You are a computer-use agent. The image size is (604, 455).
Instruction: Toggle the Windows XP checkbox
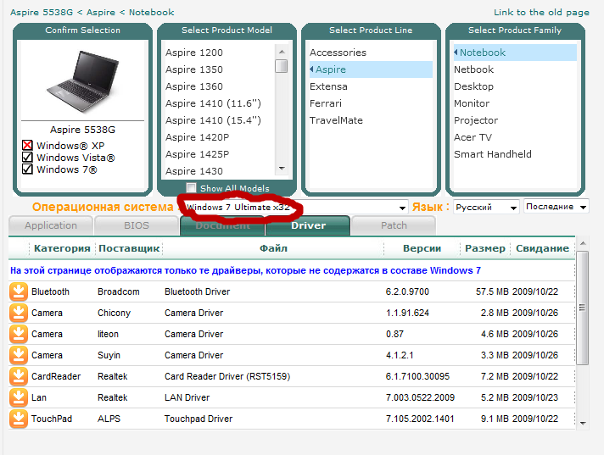tap(28, 146)
